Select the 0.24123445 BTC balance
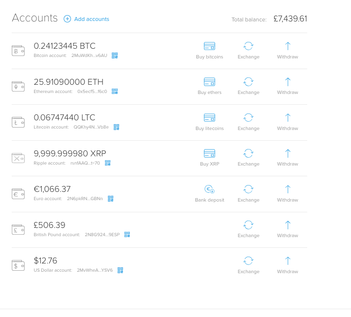Image resolution: width=351 pixels, height=317 pixels. 65,46
